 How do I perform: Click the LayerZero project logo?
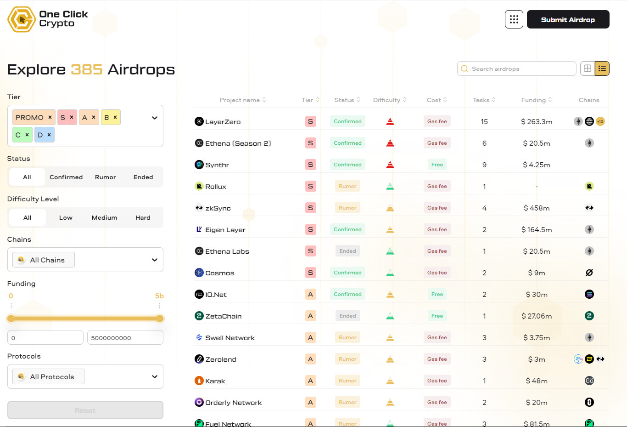tap(199, 121)
